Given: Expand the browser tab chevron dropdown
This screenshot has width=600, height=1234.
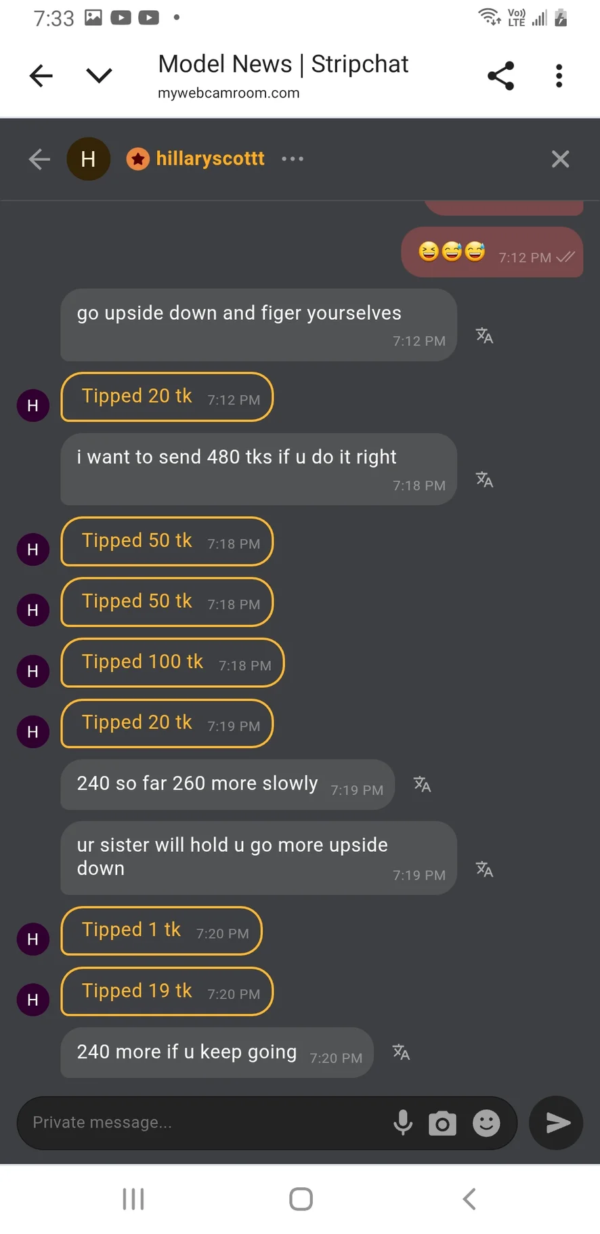Looking at the screenshot, I should point(99,76).
